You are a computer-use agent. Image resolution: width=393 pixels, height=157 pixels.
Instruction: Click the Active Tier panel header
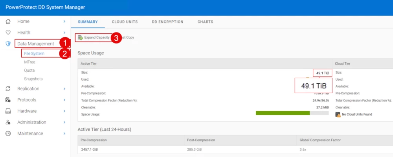click(205, 64)
